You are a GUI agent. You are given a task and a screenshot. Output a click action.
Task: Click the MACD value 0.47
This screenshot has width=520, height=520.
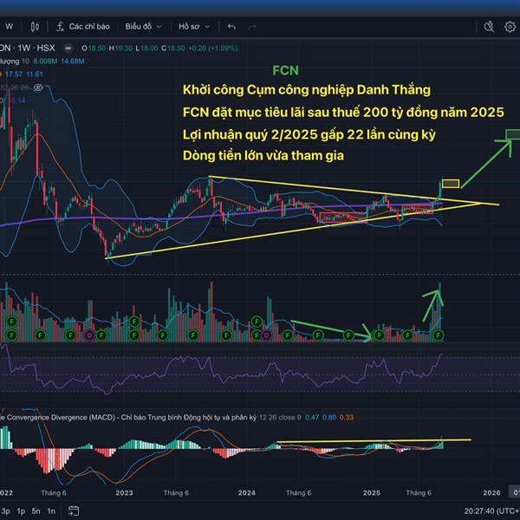coord(312,417)
